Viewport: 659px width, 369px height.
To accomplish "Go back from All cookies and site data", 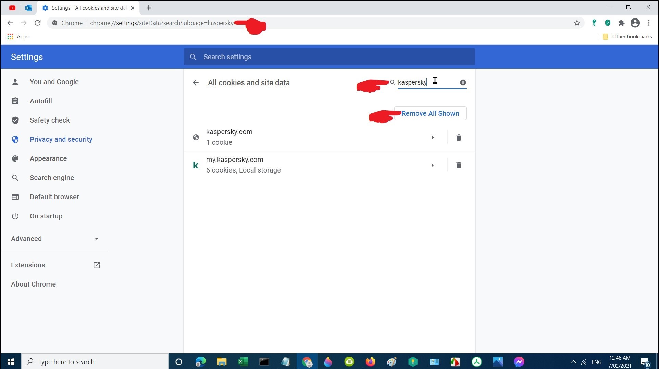I will [196, 82].
